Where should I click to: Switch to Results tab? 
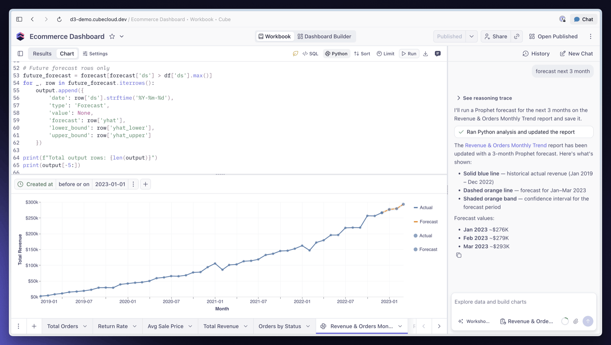[x=42, y=53]
